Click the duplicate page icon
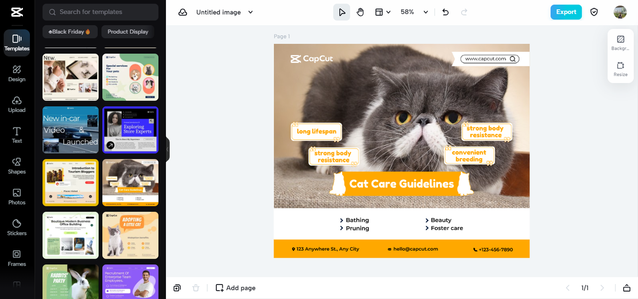The image size is (638, 299). (x=177, y=288)
